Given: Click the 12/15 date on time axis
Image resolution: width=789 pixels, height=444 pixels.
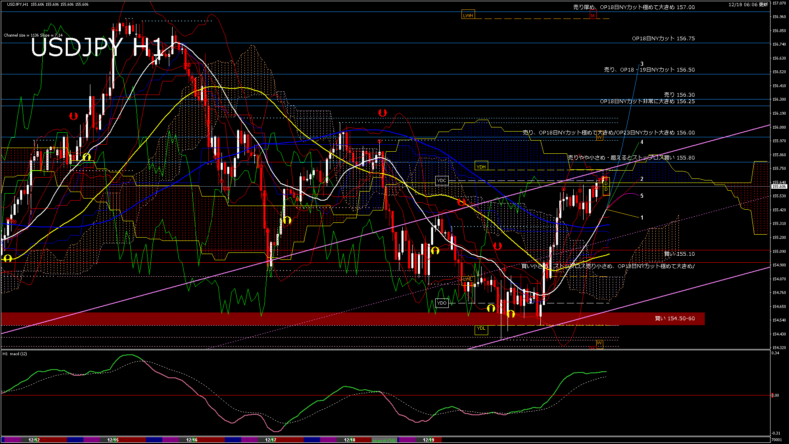Looking at the screenshot, I should coord(113,440).
